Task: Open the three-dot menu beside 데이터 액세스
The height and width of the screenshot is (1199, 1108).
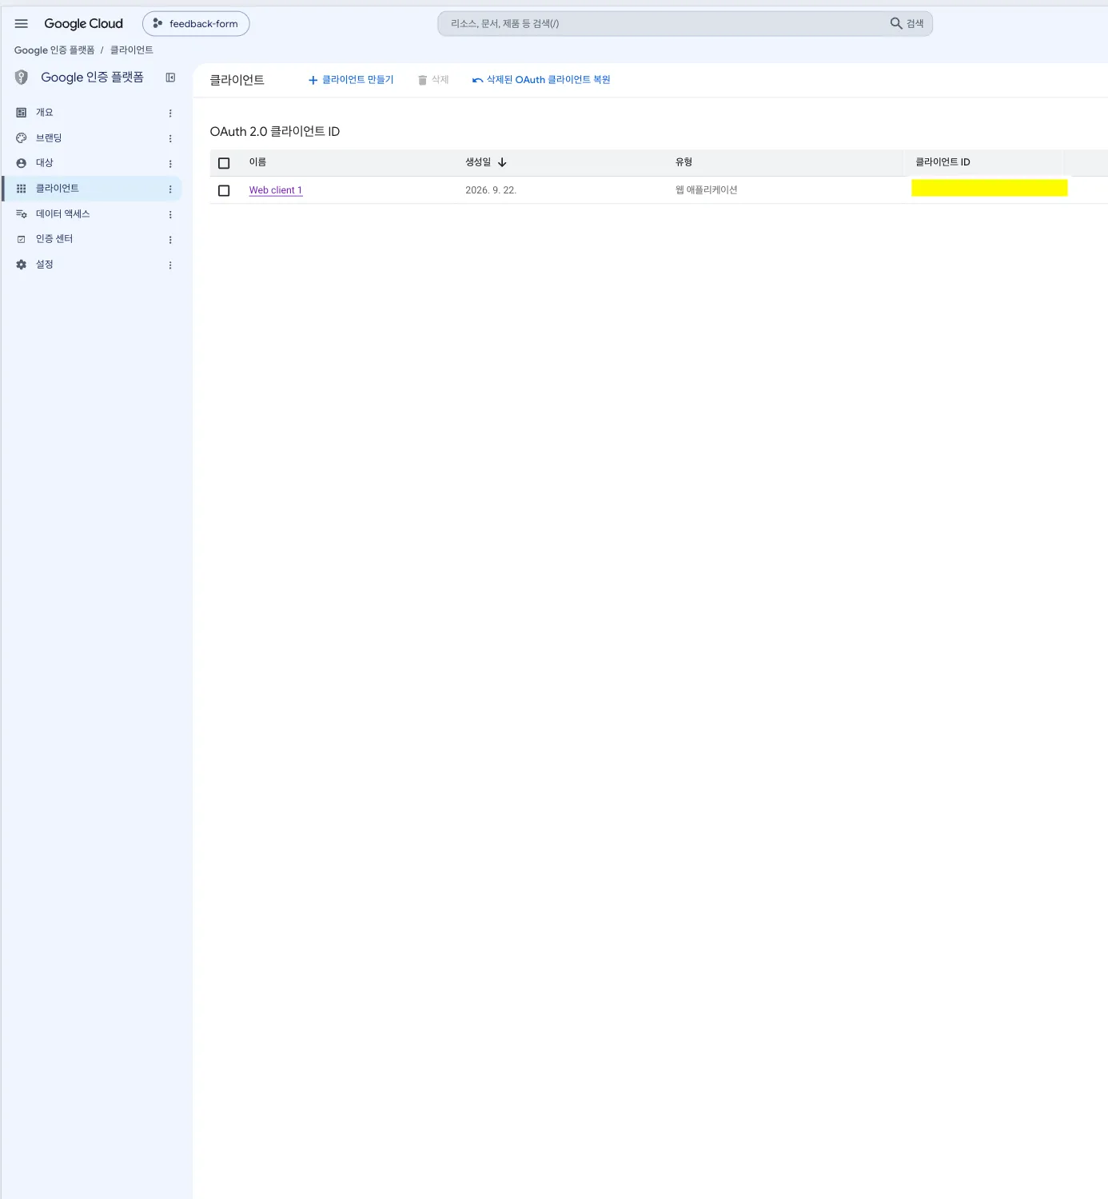Action: click(170, 214)
